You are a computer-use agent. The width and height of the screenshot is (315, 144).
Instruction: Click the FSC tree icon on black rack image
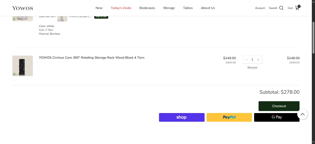point(14,74)
